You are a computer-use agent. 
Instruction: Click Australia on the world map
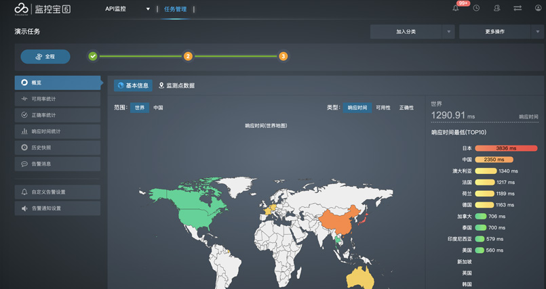click(x=359, y=277)
